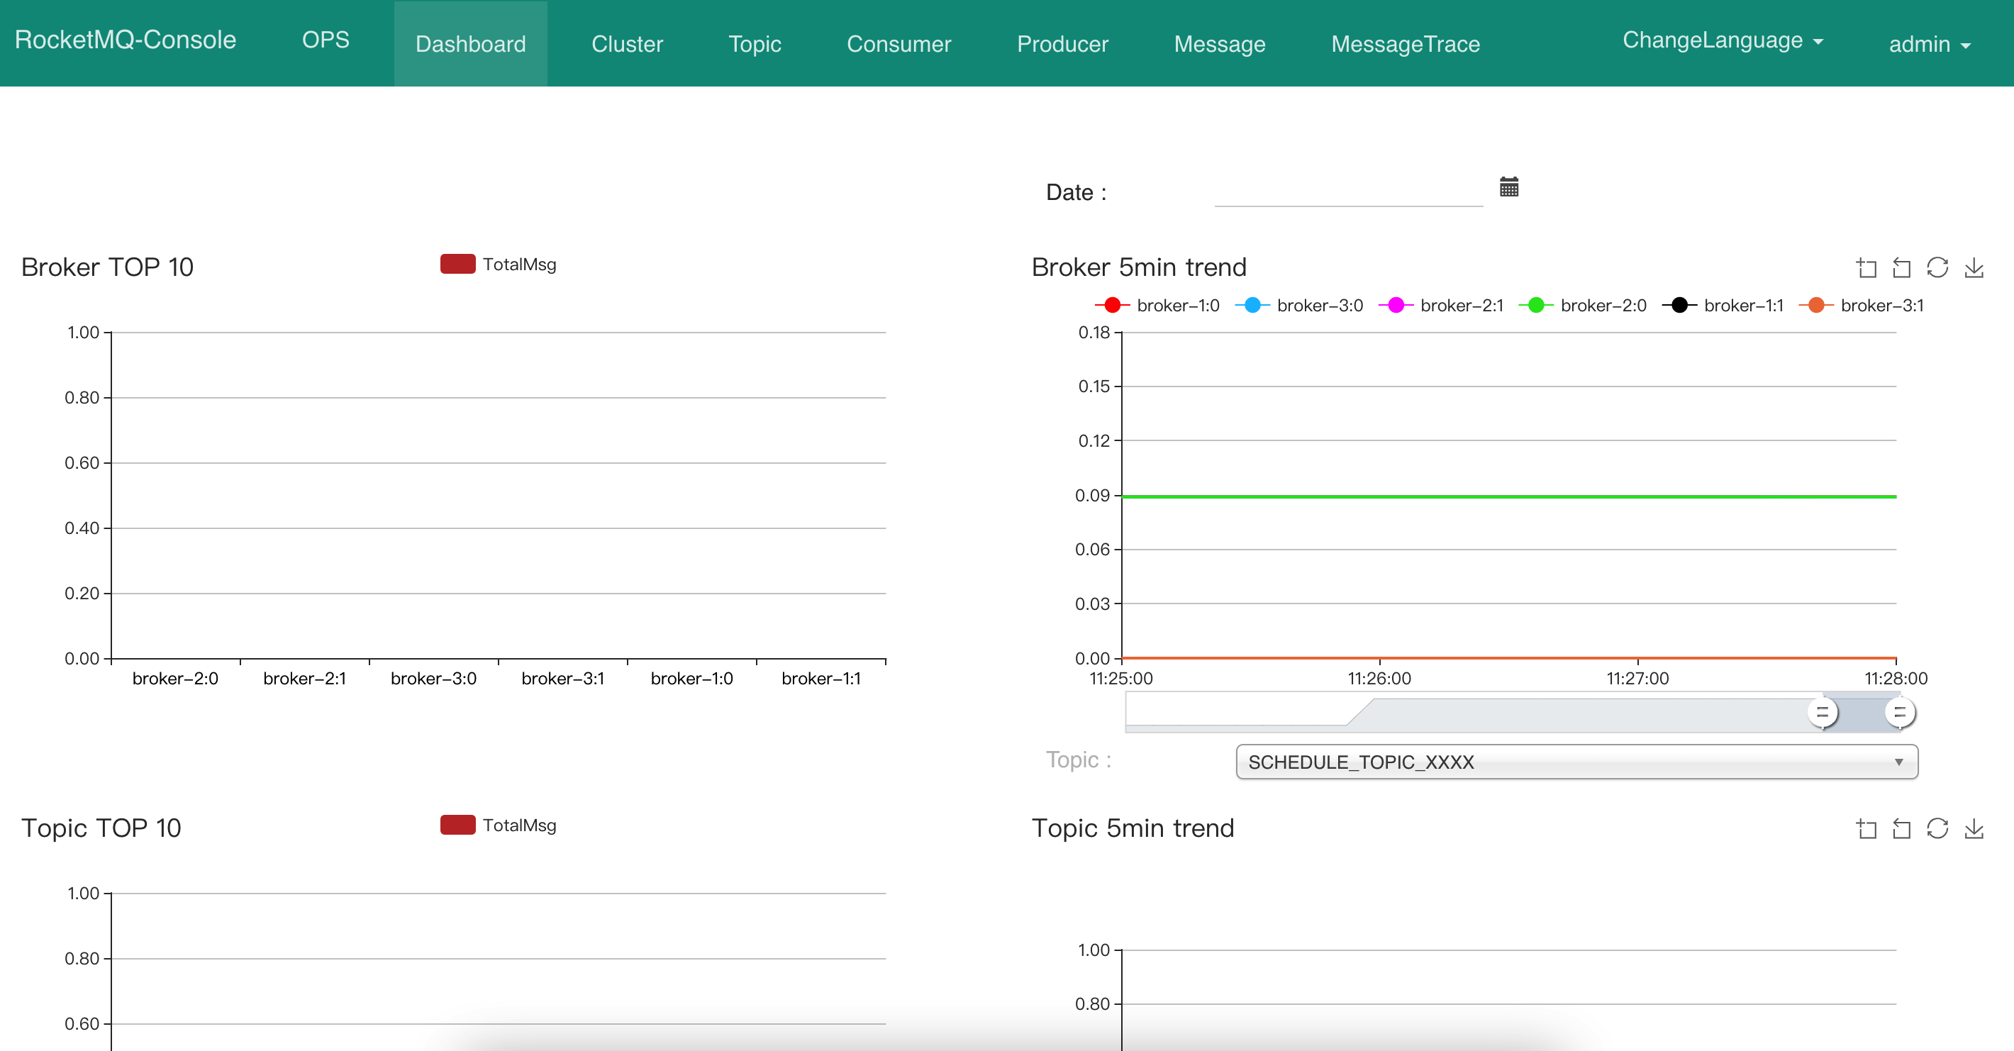Toggle broker-2:0 series in trend legend
This screenshot has width=2014, height=1051.
coord(1582,305)
